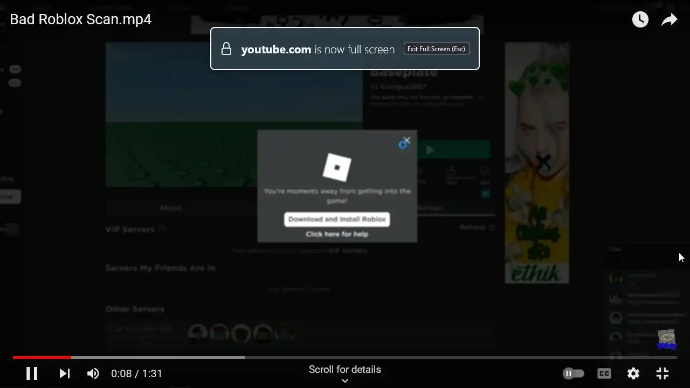Click the channel watermark in the corner

[x=667, y=339]
